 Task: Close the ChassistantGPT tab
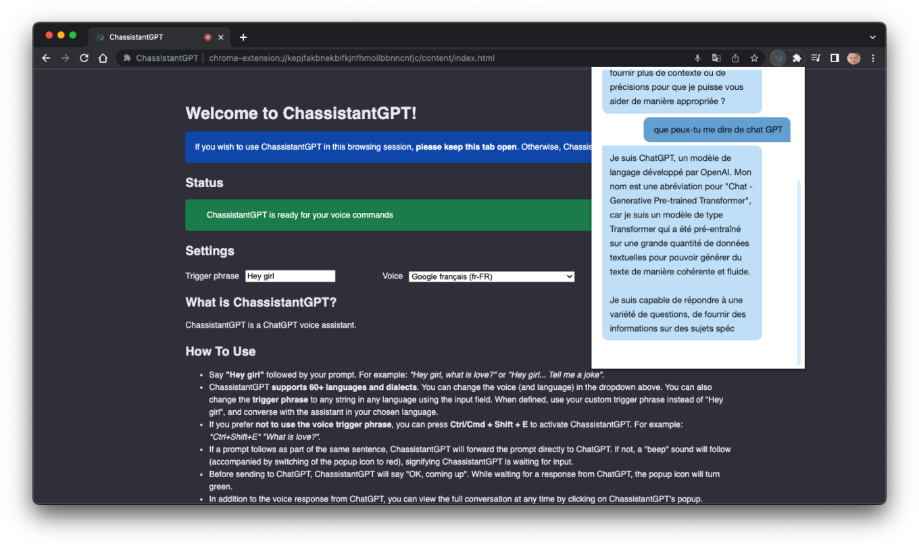coord(221,37)
